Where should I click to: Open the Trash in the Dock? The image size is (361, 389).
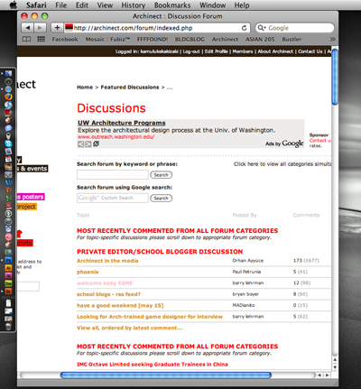click(x=8, y=327)
